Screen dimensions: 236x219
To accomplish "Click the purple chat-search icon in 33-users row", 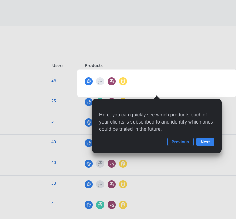I will click(112, 184).
